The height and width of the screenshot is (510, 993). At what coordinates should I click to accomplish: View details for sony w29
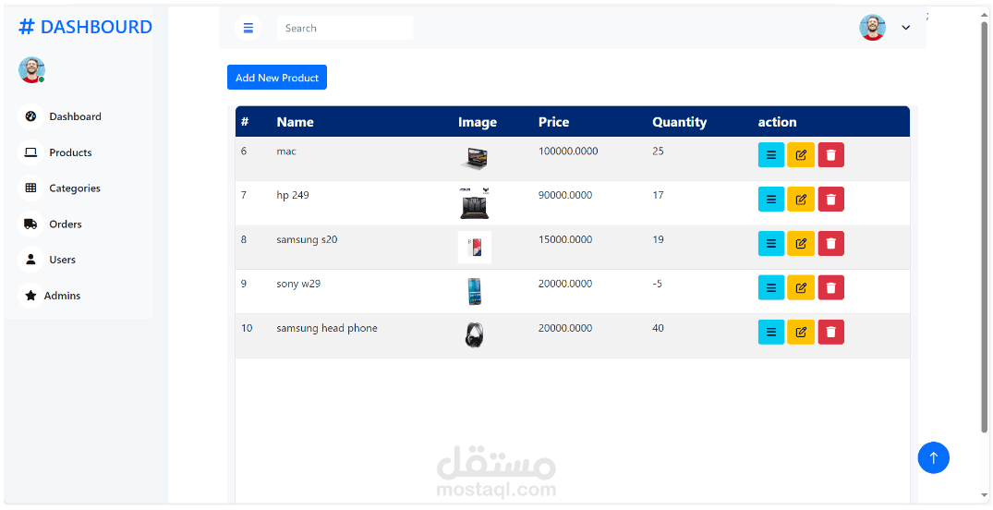click(770, 287)
